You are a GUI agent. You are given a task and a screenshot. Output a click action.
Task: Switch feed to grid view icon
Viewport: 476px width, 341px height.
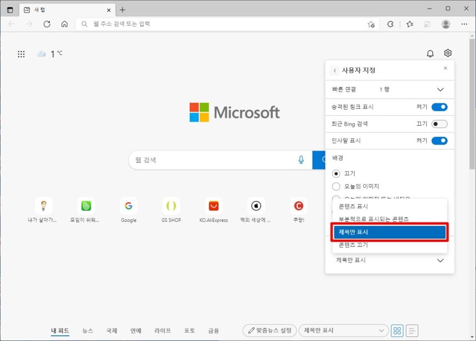click(397, 331)
